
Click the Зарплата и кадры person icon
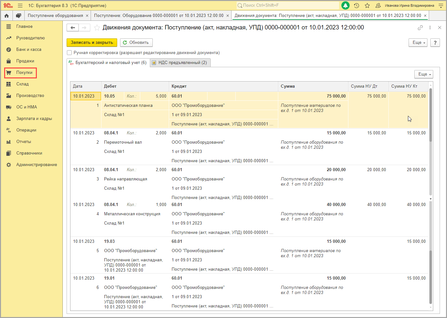[x=9, y=119]
